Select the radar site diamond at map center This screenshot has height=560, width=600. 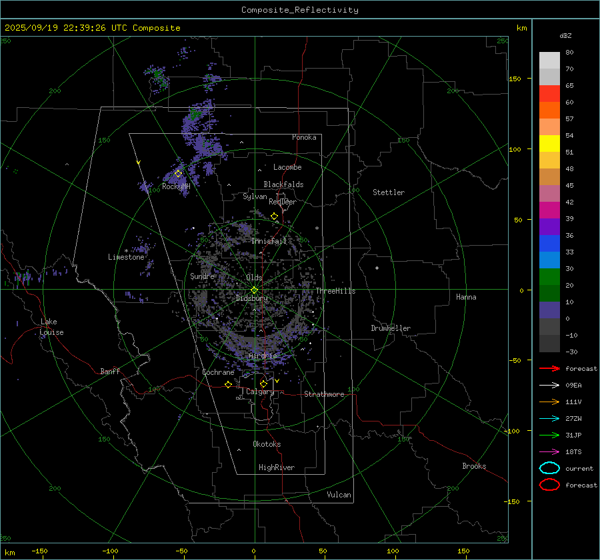pos(254,290)
